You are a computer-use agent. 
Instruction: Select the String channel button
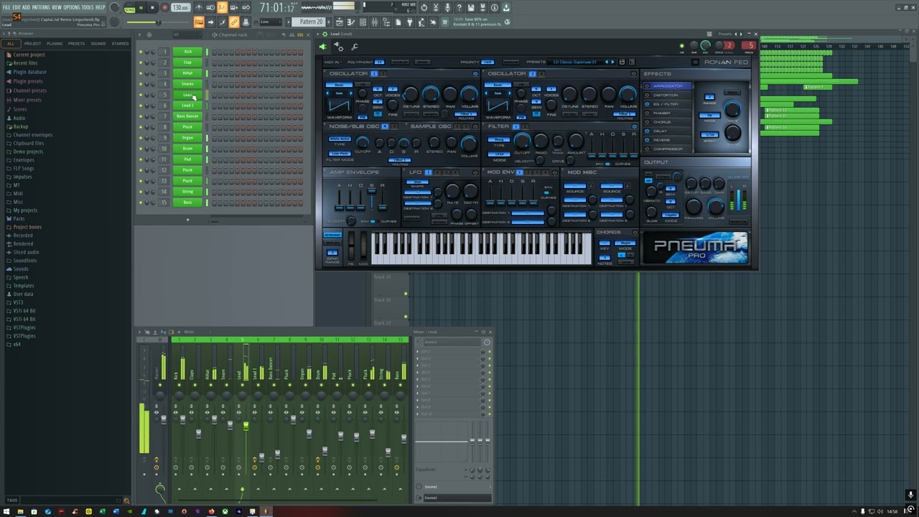point(188,191)
